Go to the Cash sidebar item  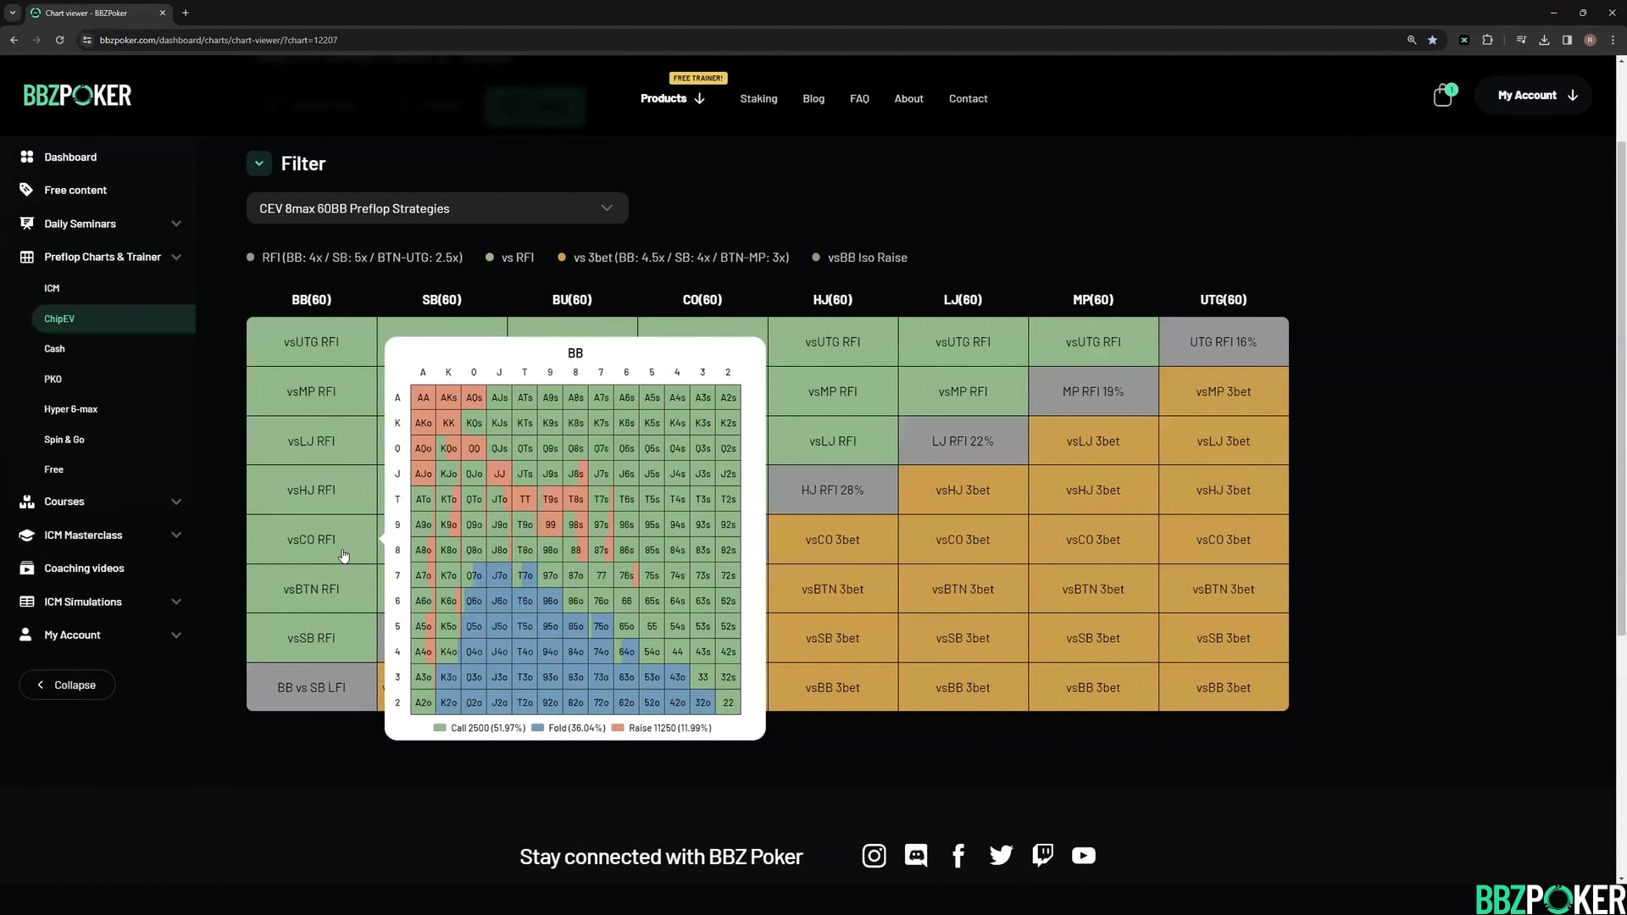pos(54,349)
